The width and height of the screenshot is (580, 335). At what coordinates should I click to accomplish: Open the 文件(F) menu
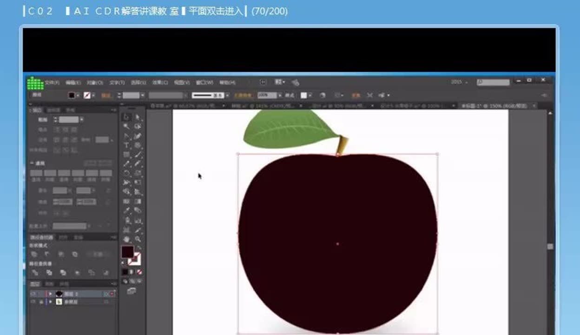(52, 82)
